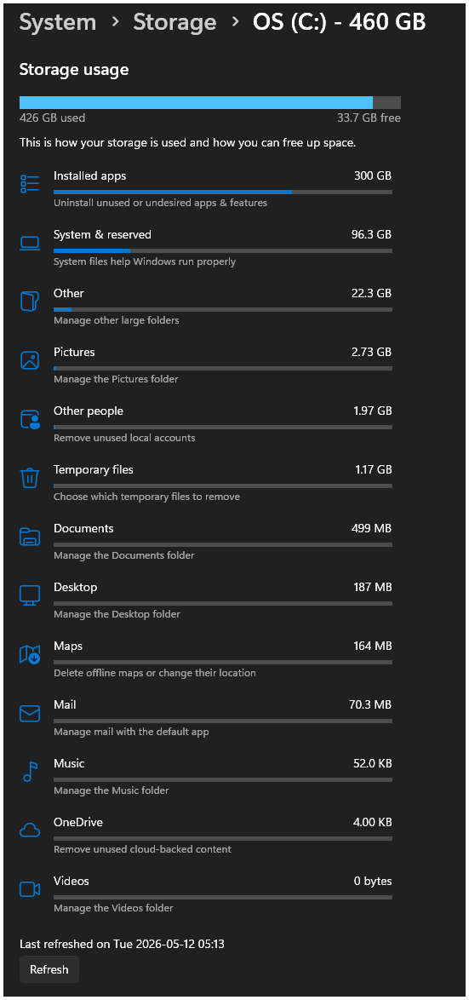Screen dimensions: 469x1000
Task: Click the 52.0 KB size value
Action: (371, 763)
